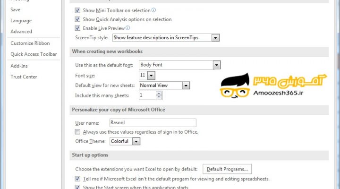Click the When creating new workbooks heading
Image resolution: width=340 pixels, height=189 pixels.
tap(107, 52)
